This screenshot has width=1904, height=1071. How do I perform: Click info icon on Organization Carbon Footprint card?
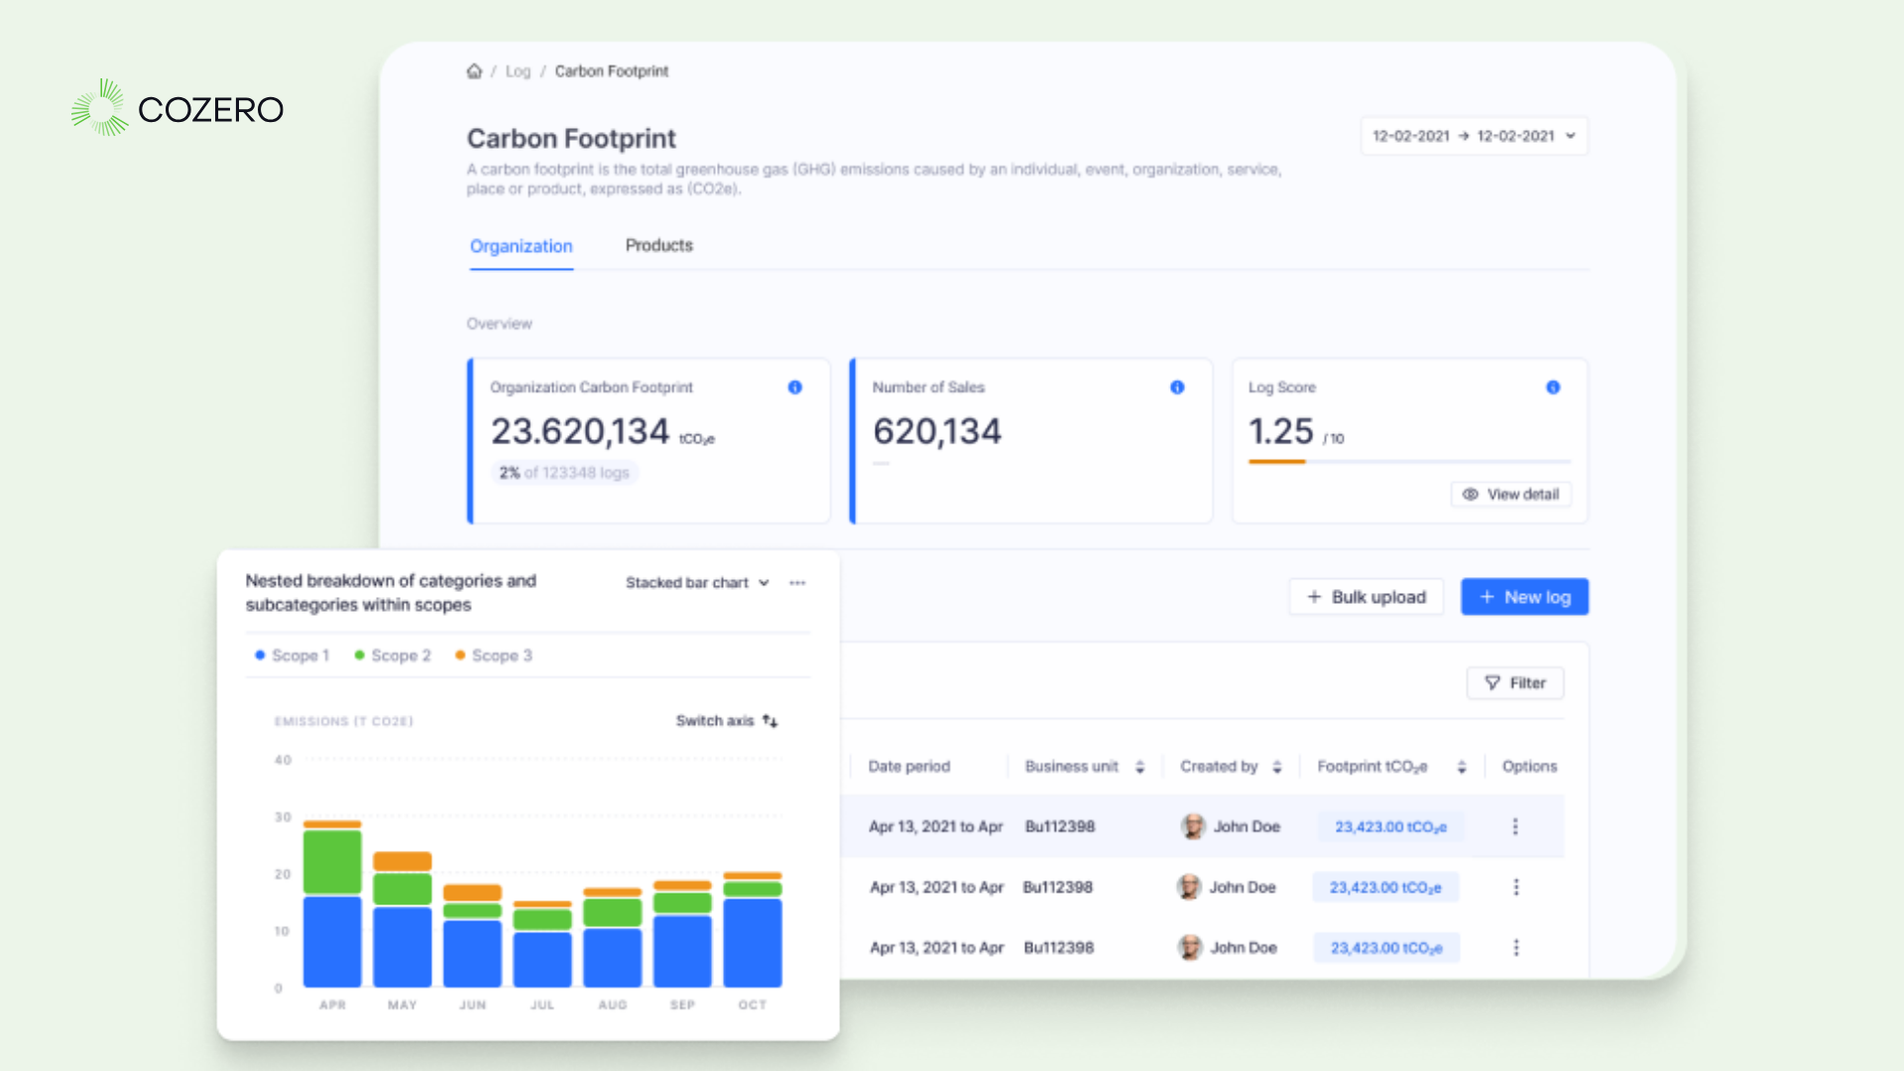click(x=794, y=388)
